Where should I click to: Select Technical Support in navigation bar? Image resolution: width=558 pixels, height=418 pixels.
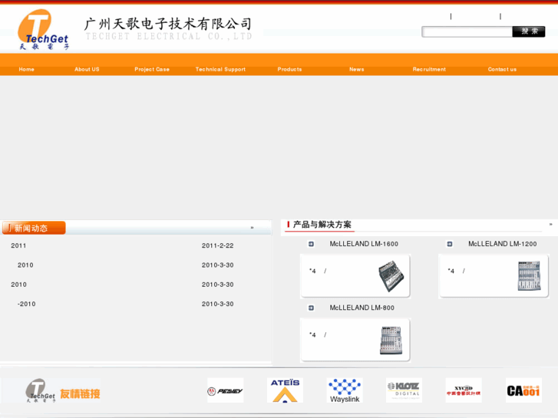(x=220, y=69)
